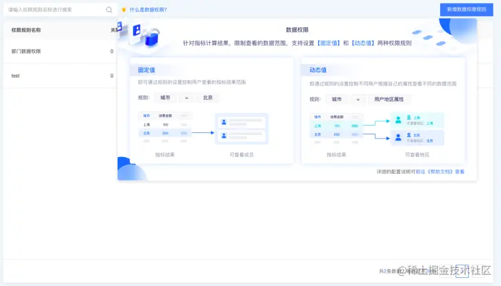The image size is (501, 286).
Task: Click the 北京 user card in 动态值 diagram
Action: (417, 138)
